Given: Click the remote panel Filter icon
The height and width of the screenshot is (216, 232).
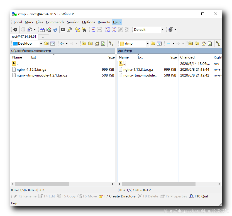Looking at the screenshot, I should click(x=159, y=44).
